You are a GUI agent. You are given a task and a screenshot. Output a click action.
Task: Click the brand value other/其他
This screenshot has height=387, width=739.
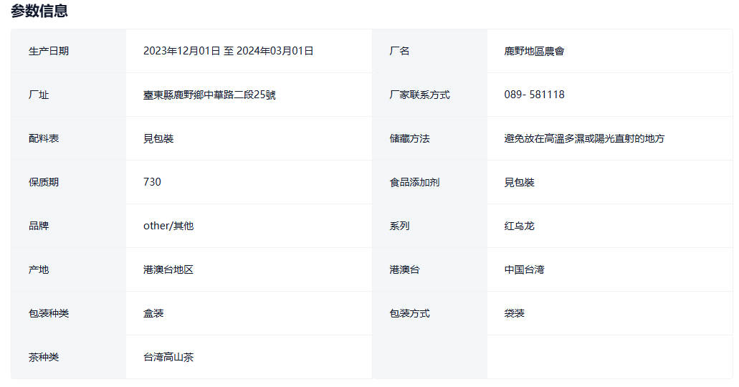(168, 226)
